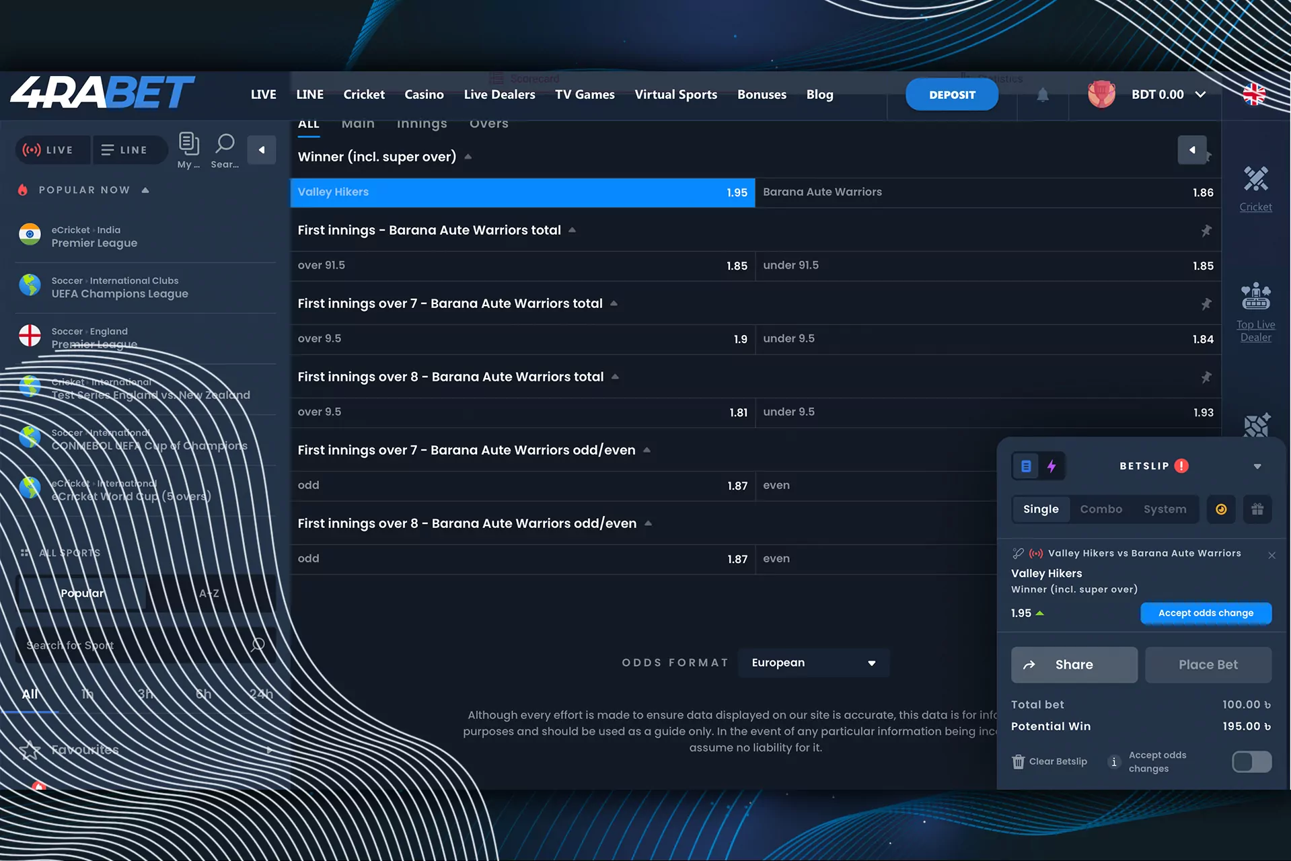Collapse the Popular Now section
Viewport: 1291px width, 861px height.
coord(145,190)
